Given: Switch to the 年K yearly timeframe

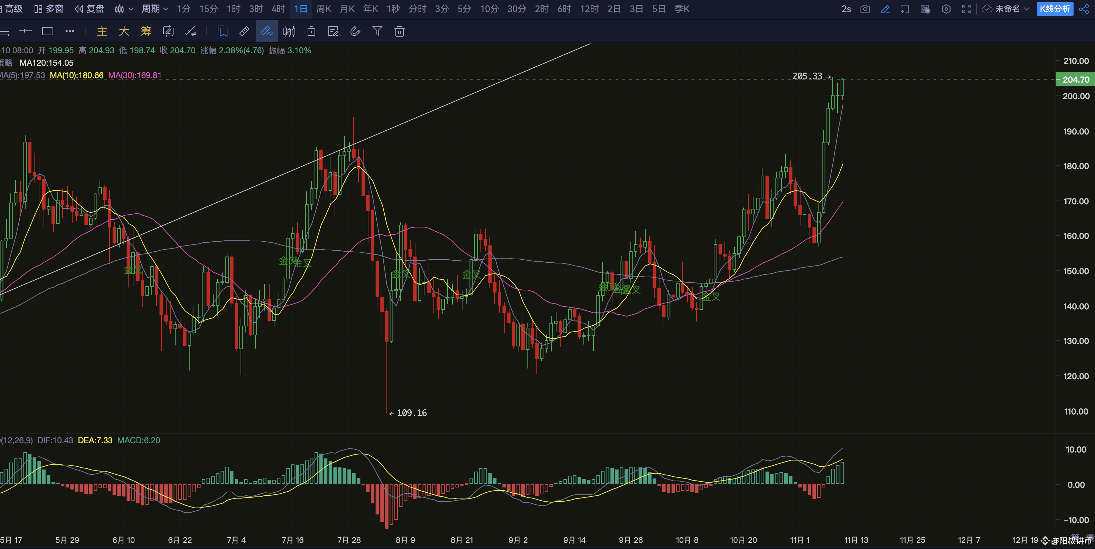Looking at the screenshot, I should [x=371, y=9].
